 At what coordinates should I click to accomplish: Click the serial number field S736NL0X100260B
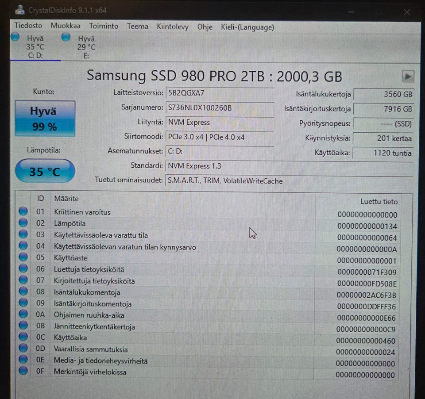[220, 108]
